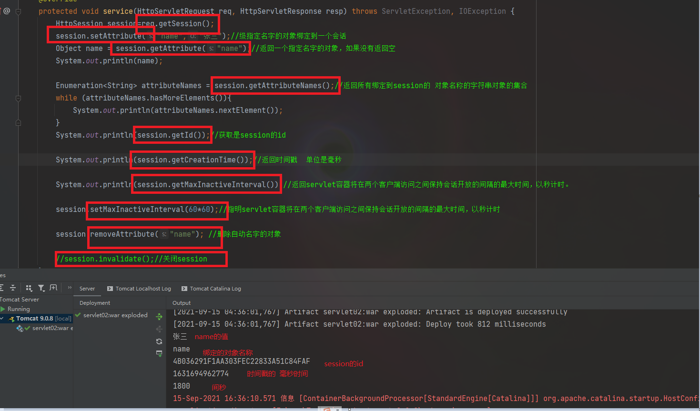This screenshot has height=411, width=700.
Task: Show more toolbar actions double-chevron
Action: 70,287
